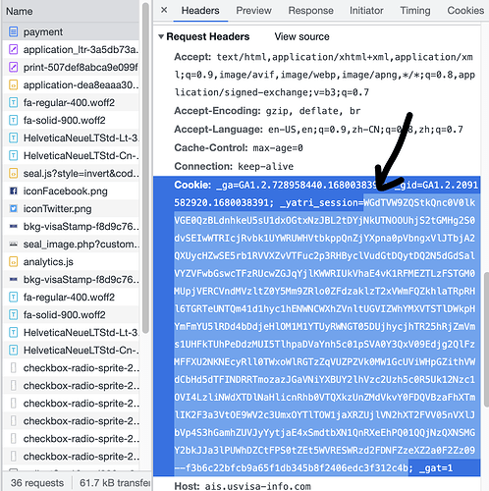489x491 pixels.
Task: Collapse the Request Headers section
Action: (161, 36)
